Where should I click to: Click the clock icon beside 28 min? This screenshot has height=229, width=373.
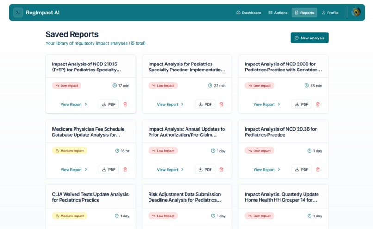[307, 86]
